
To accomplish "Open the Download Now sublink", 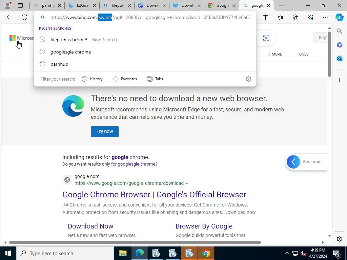I will pyautogui.click(x=90, y=226).
